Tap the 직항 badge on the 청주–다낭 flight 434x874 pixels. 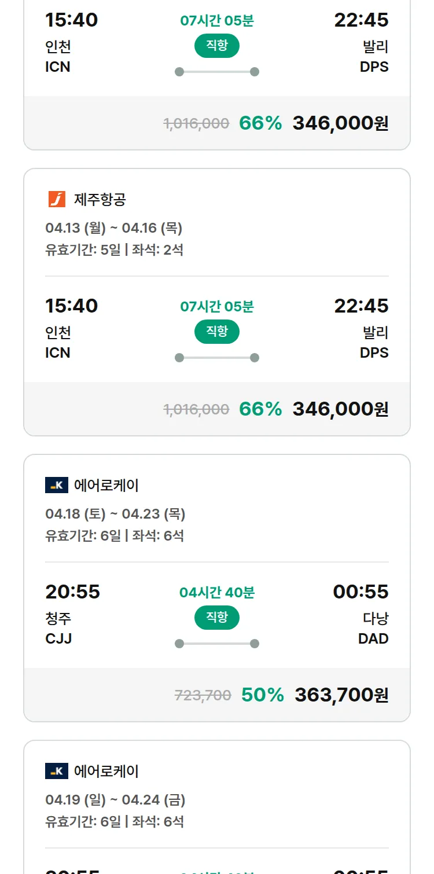coord(216,618)
